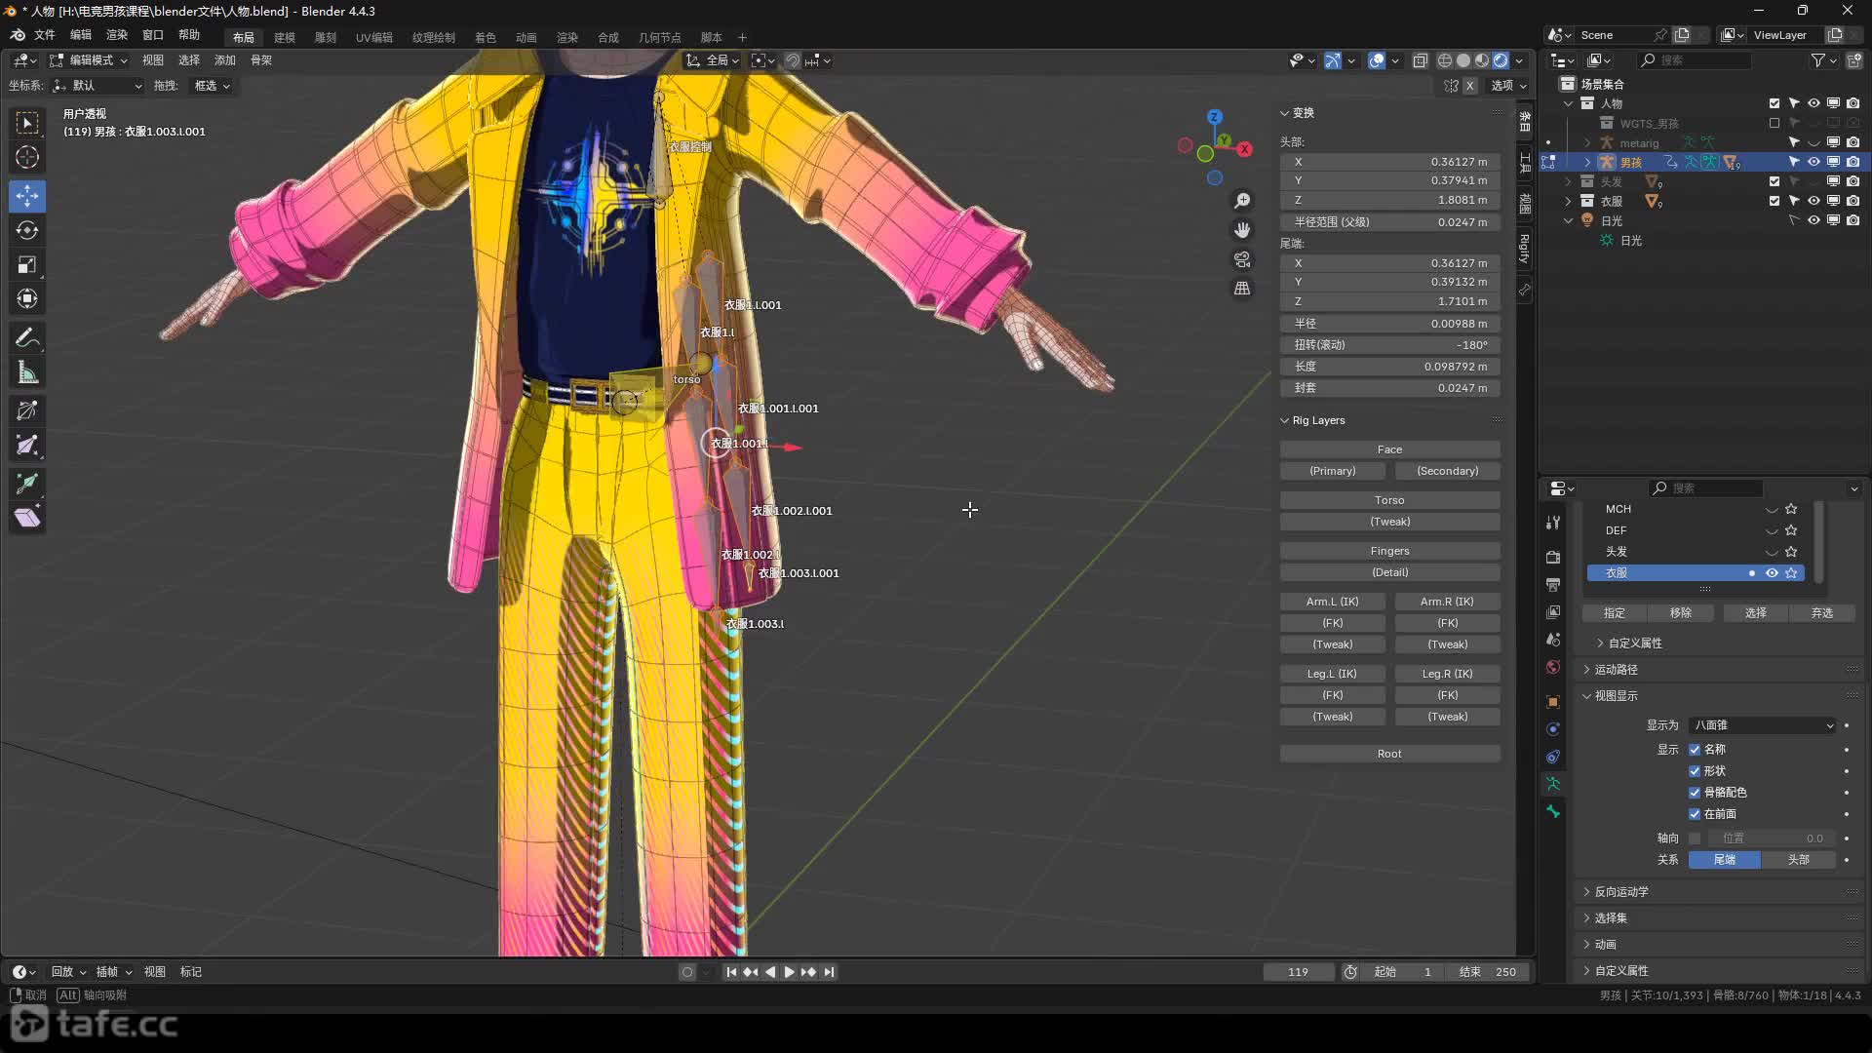Viewport: 1872px width, 1053px height.
Task: Open the 编辑模式 mode dropdown
Action: (x=90, y=60)
